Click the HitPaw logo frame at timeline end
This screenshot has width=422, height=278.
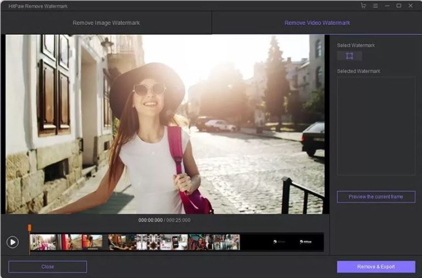click(306, 242)
